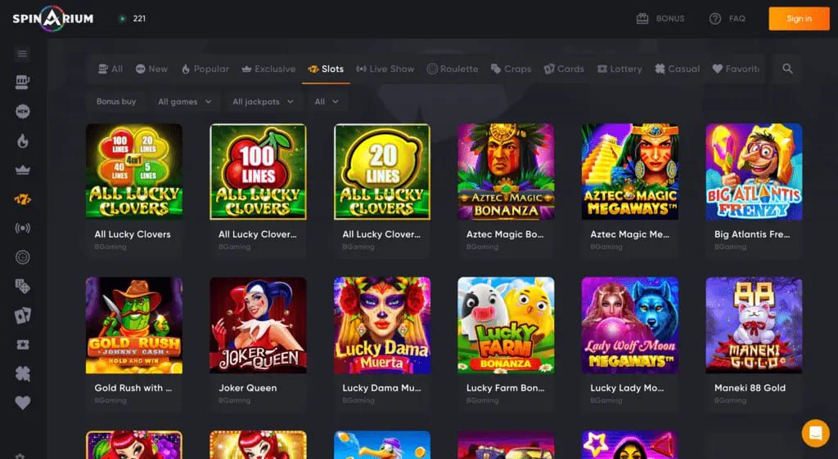This screenshot has width=838, height=459.
Task: Switch to the Roulette tab
Action: click(x=453, y=69)
